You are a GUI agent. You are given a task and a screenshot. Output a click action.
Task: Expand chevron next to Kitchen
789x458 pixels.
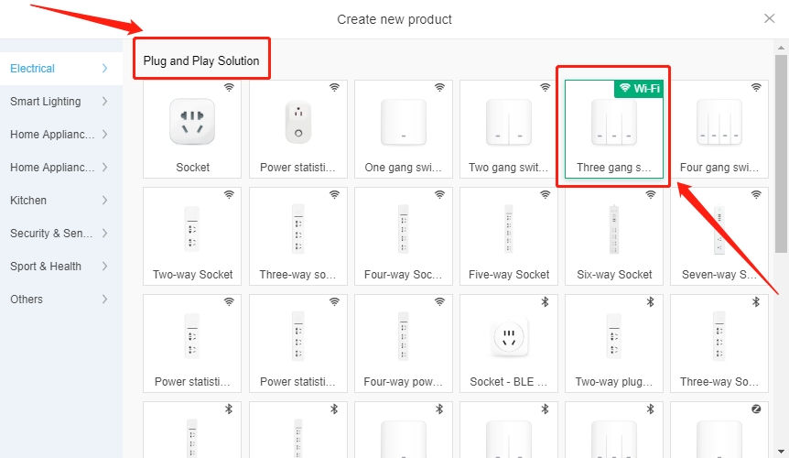tap(104, 201)
